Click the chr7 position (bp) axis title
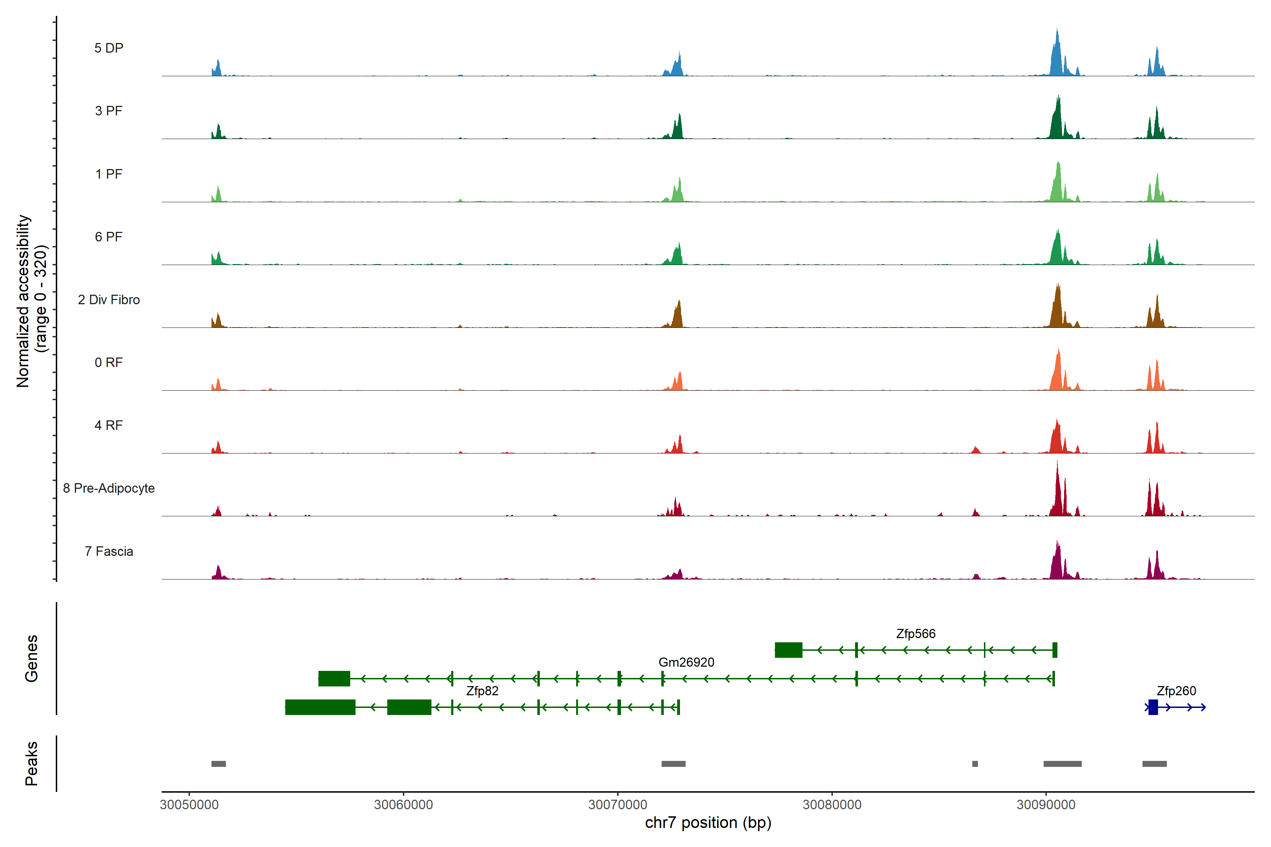The width and height of the screenshot is (1271, 847). click(708, 823)
